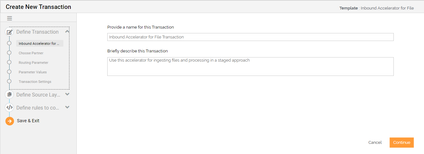Focus the Transaction description text area
Viewport: 424px width, 154px height.
(x=251, y=66)
